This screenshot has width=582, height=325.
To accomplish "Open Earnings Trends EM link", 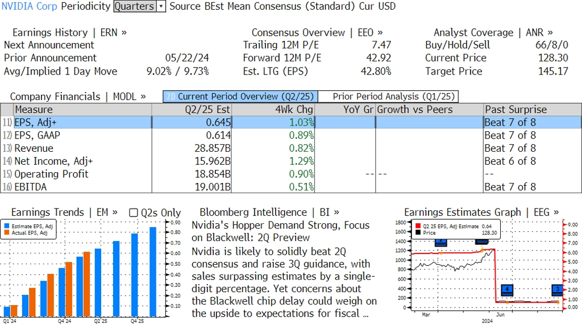I will click(64, 212).
